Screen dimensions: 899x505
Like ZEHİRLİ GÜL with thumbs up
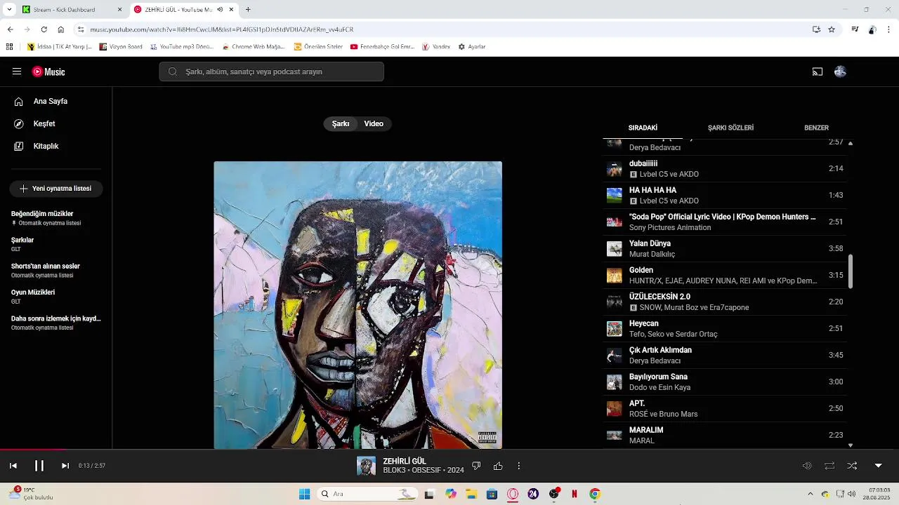(498, 466)
